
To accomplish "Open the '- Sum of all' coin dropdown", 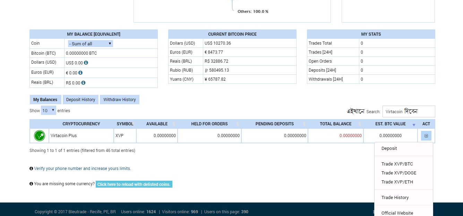I will (91, 44).
